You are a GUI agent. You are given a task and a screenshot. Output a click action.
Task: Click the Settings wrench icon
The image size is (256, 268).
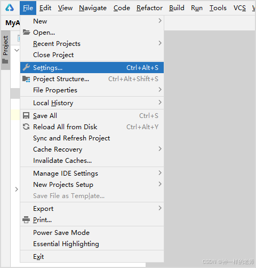coord(26,67)
